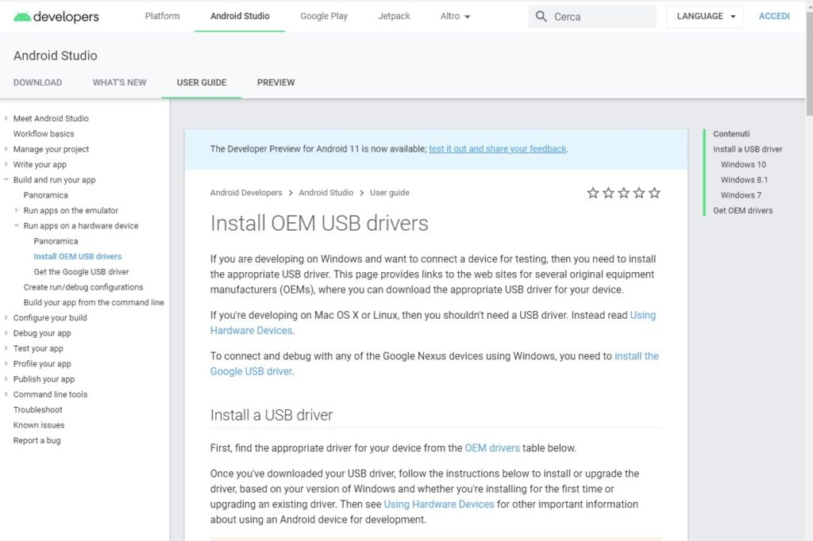Rate page with the second star
813x541 pixels.
[x=608, y=194]
